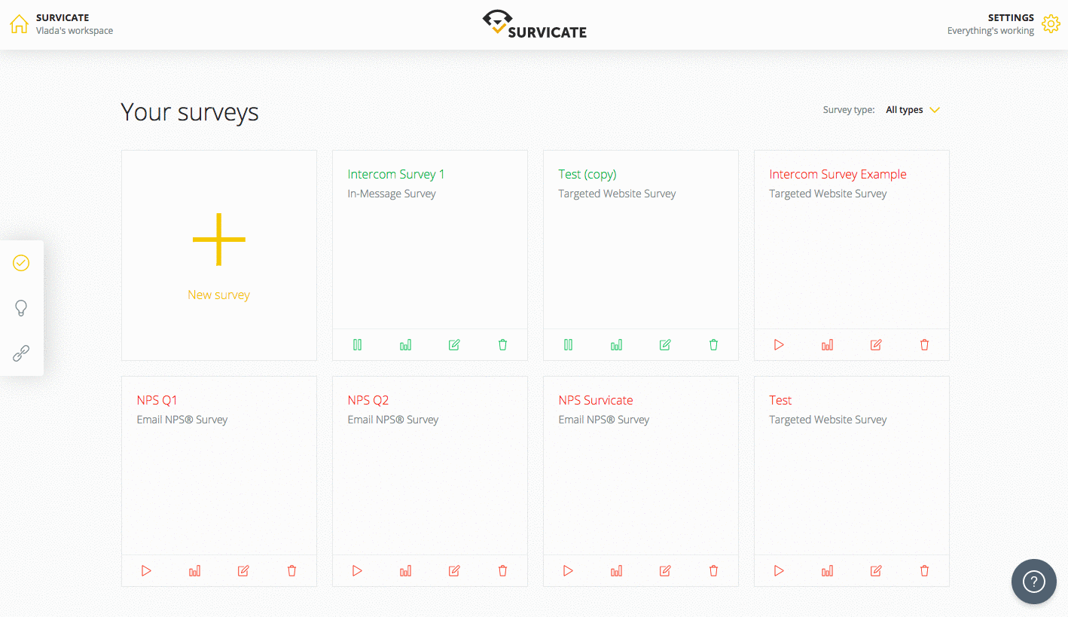
Task: View NPS Q1 results chart
Action: (195, 571)
